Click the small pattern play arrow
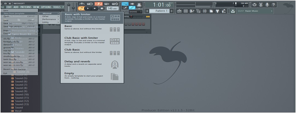Viewport: 296px width, 126px height. tap(147, 11)
